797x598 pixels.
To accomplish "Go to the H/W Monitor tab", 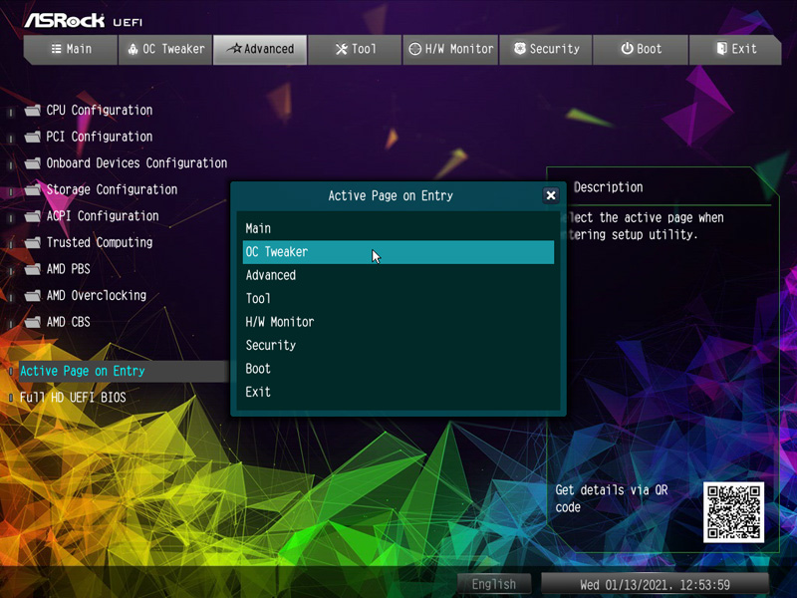I will 450,49.
